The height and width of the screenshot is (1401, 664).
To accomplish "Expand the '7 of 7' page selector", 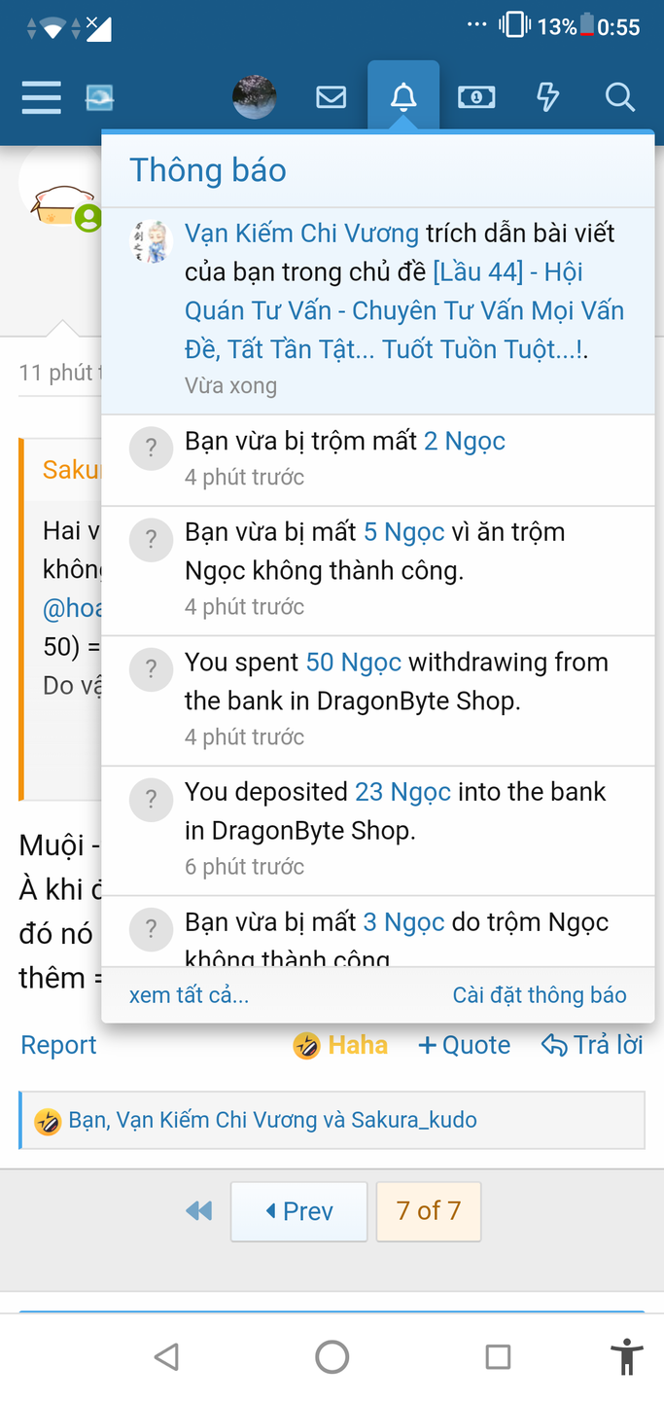I will (429, 1211).
